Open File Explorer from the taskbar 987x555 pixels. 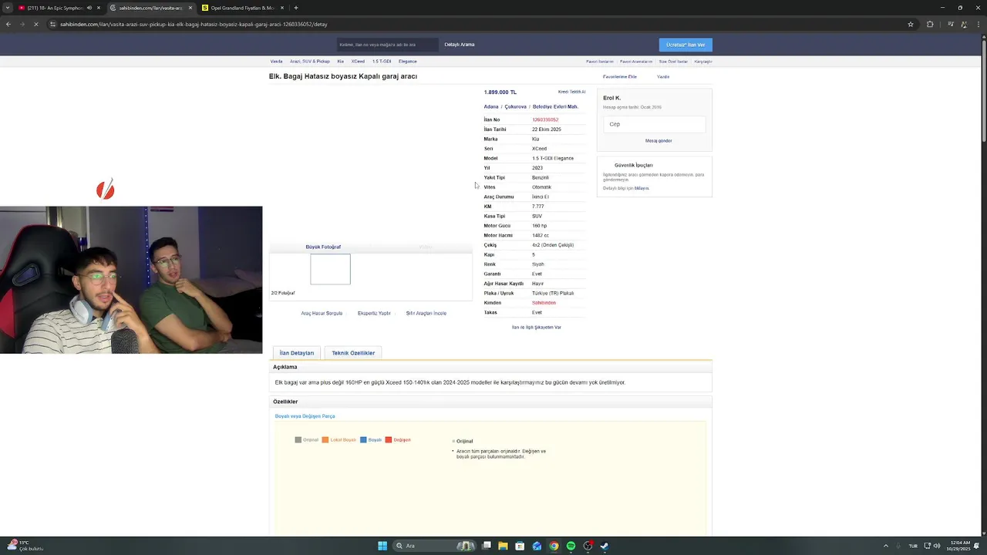503,546
